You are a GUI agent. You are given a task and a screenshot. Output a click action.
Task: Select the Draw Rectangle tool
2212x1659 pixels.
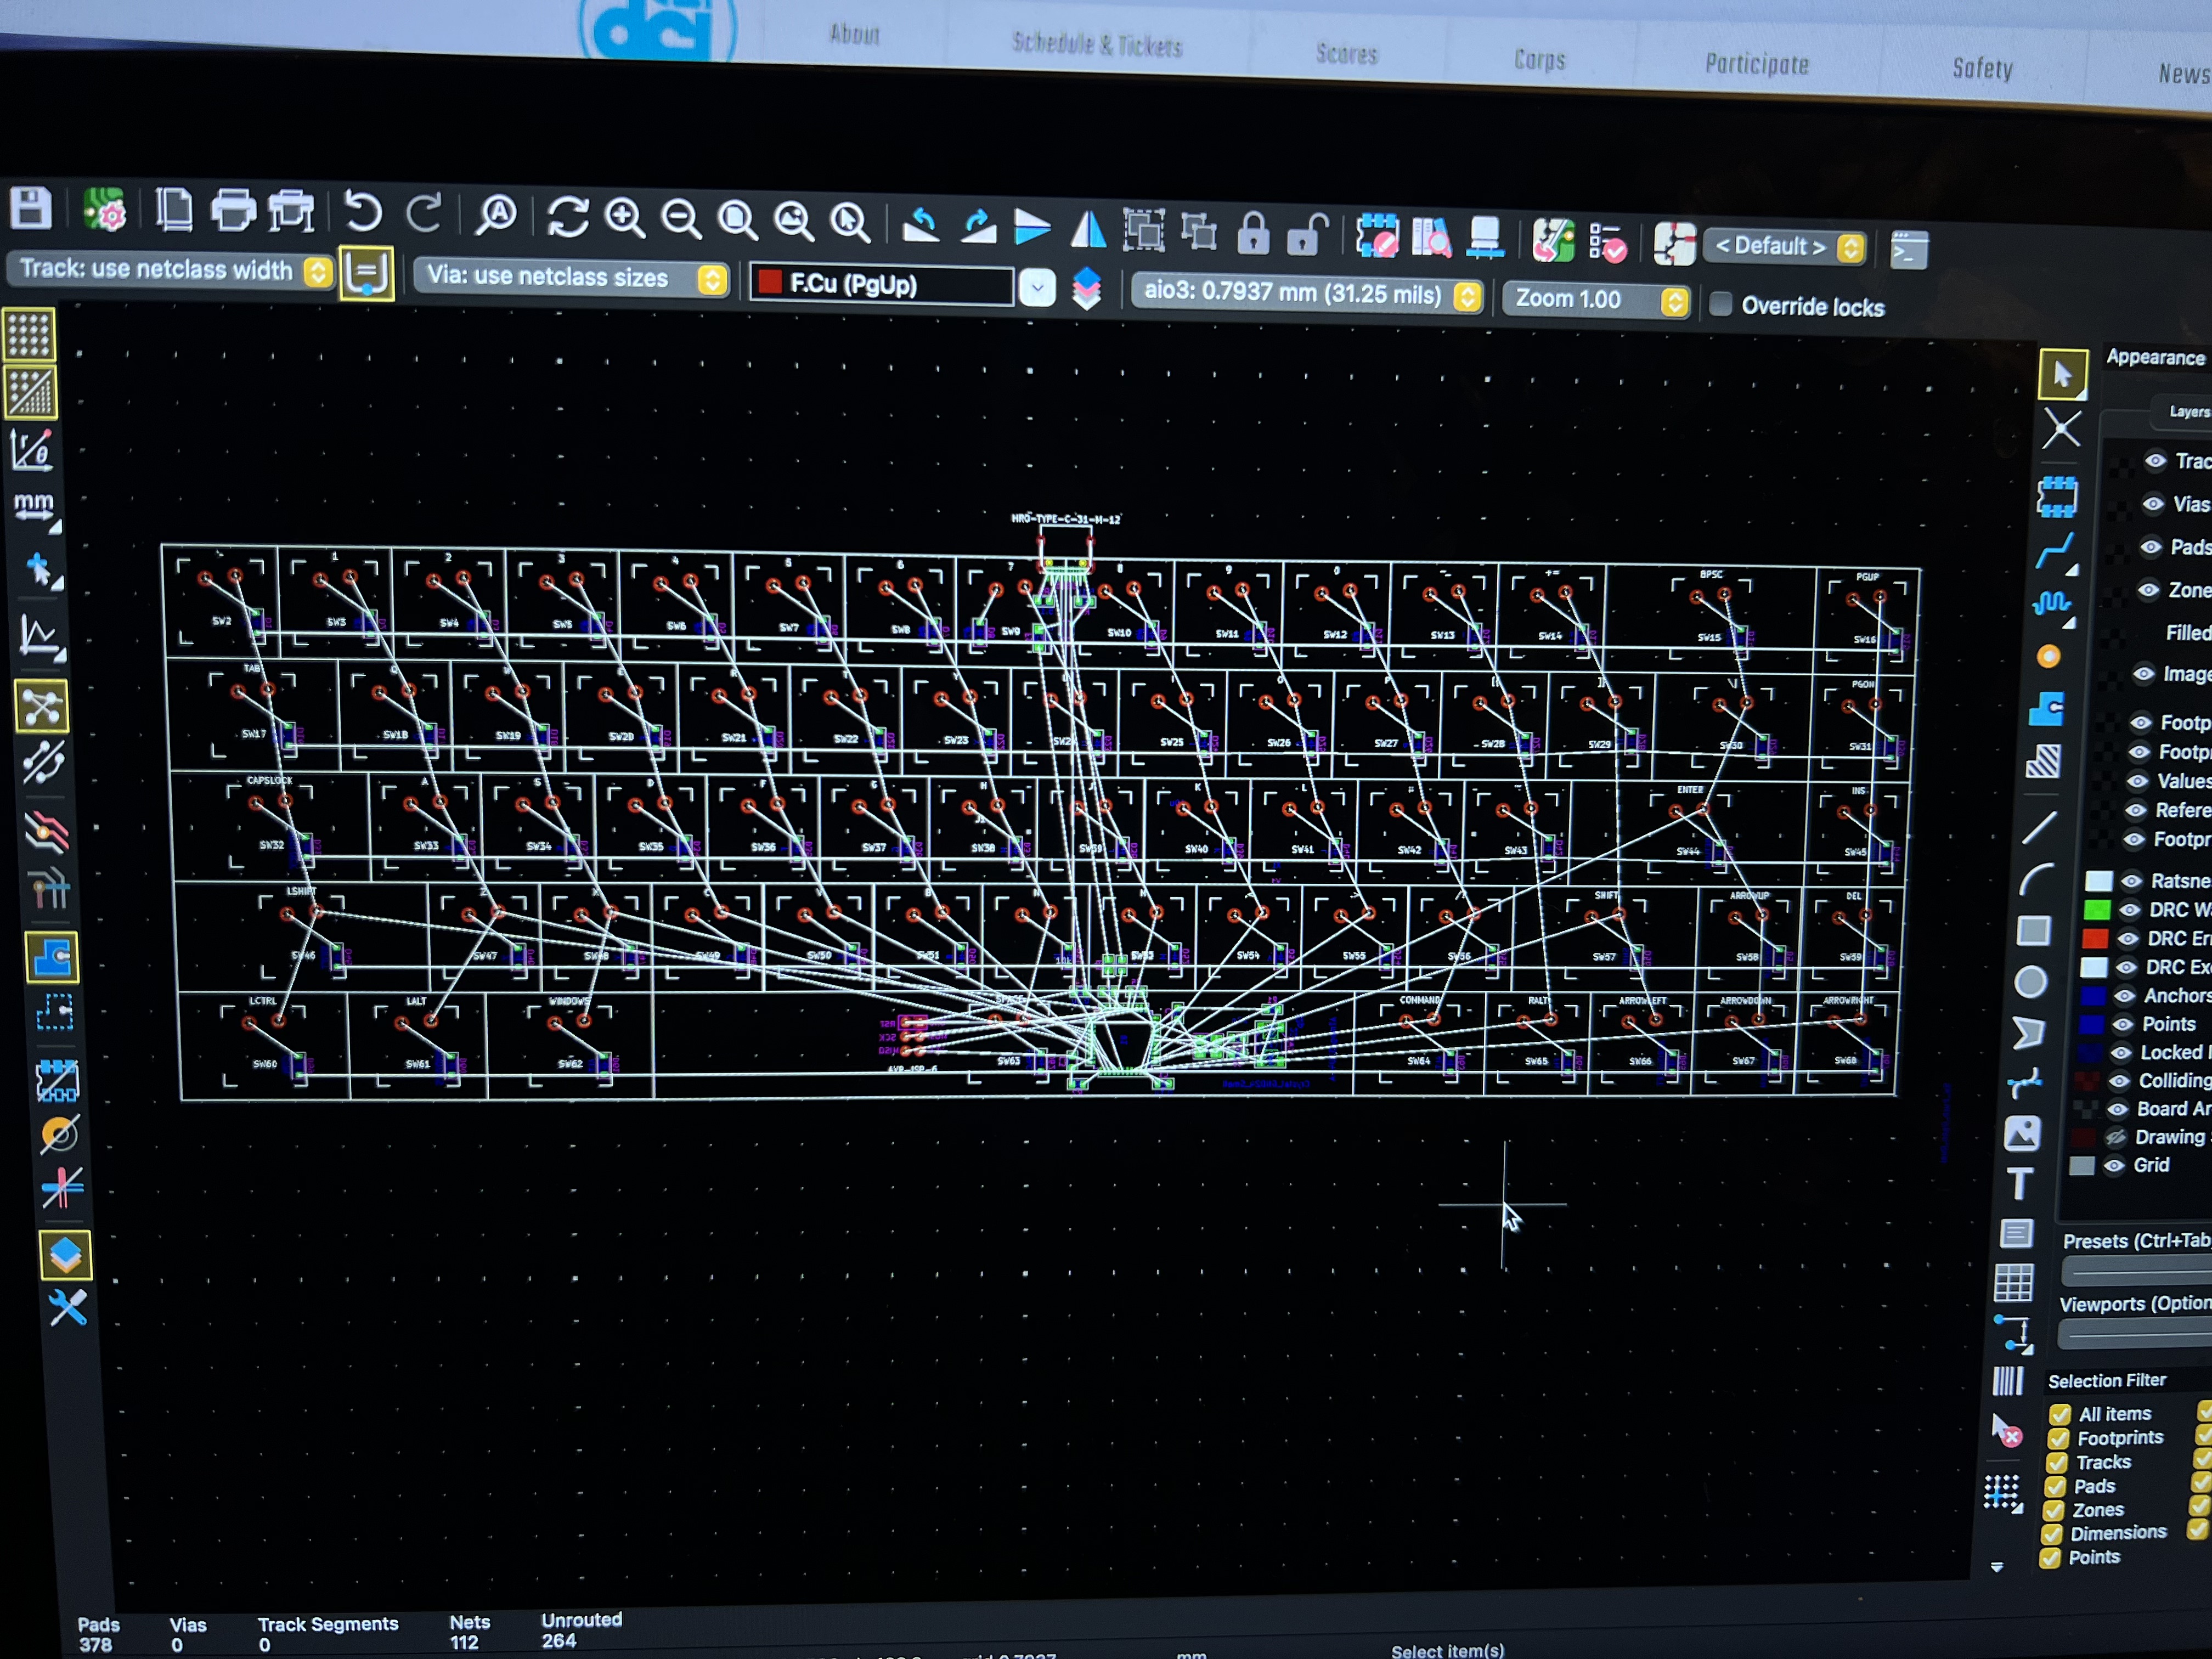[x=2033, y=931]
